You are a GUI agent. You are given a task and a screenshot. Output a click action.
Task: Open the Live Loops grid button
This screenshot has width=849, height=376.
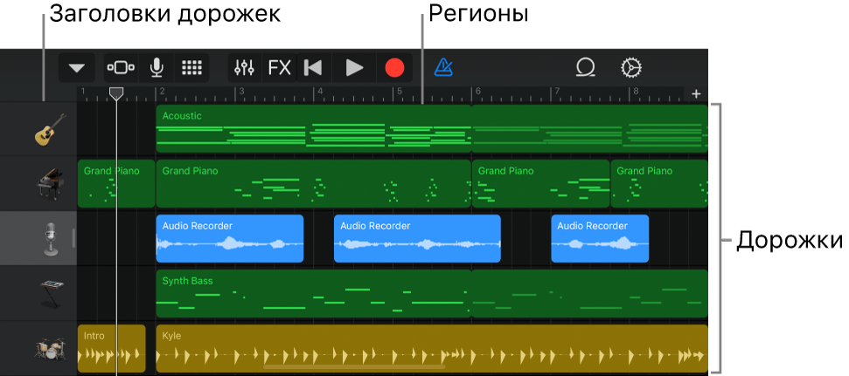coord(191,68)
